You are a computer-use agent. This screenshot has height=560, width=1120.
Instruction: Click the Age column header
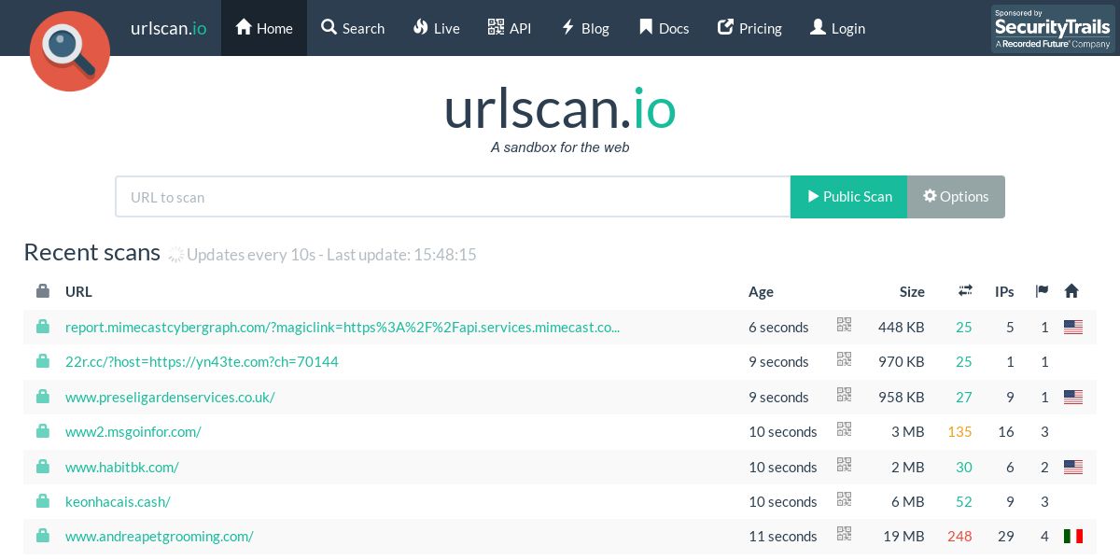[761, 291]
